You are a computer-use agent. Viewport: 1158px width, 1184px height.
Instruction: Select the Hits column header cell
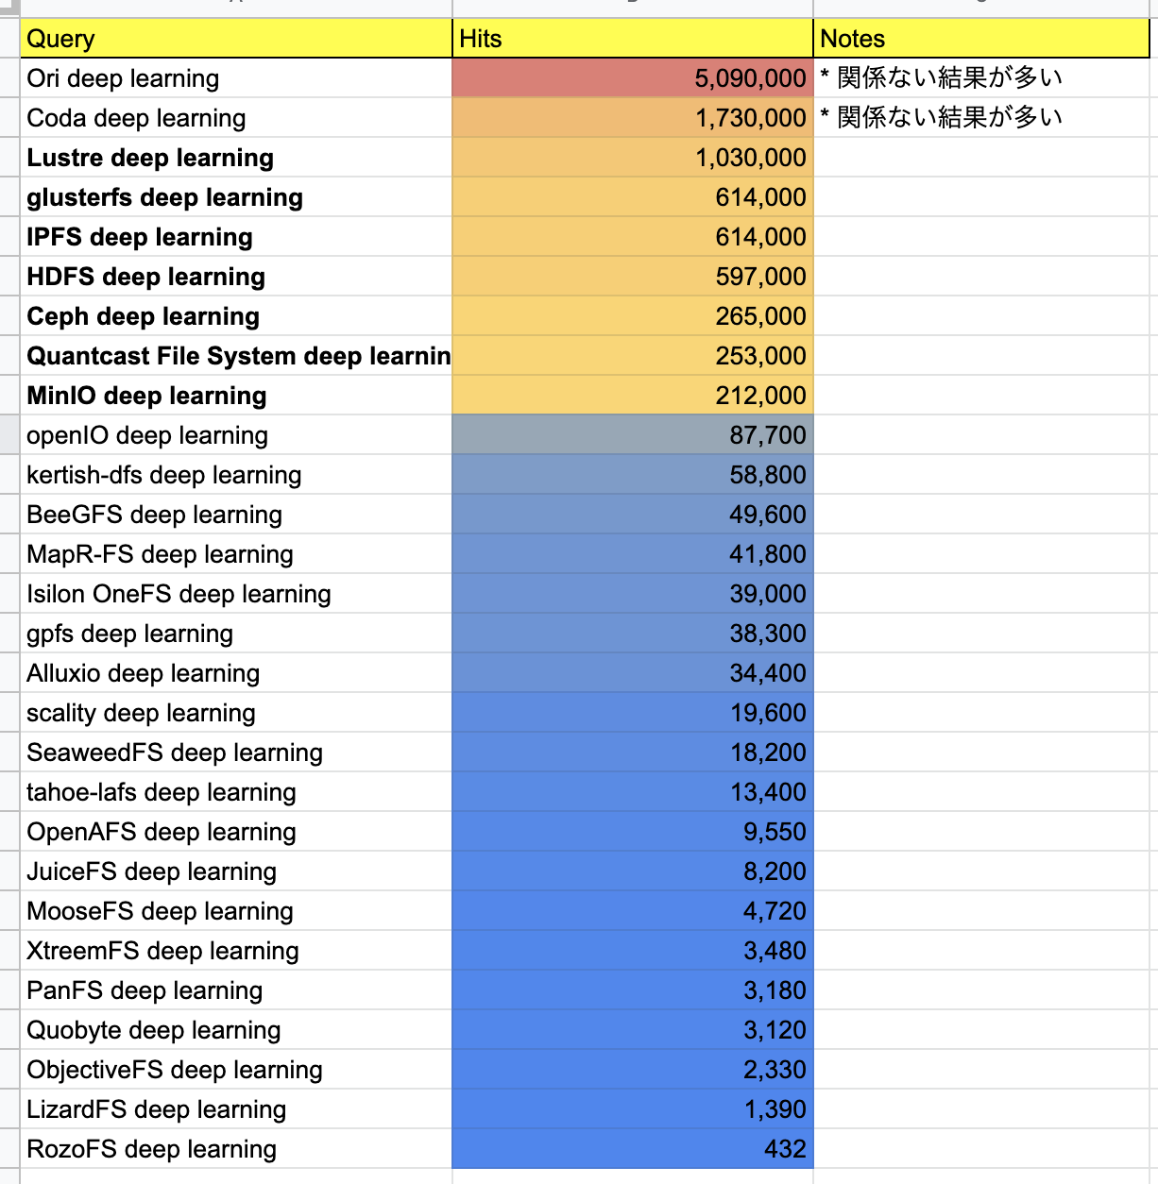632,39
